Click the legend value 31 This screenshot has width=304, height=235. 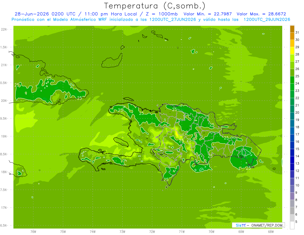tap(297, 32)
